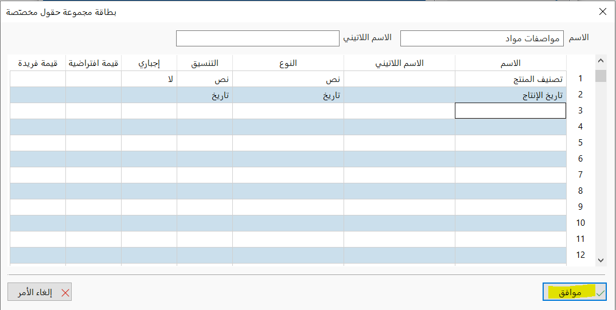Click the empty الاسم اللاتيني input field
The image size is (616, 310).
[x=258, y=38]
